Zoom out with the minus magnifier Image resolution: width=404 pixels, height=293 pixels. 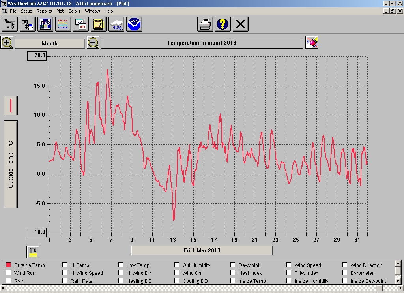(93, 43)
